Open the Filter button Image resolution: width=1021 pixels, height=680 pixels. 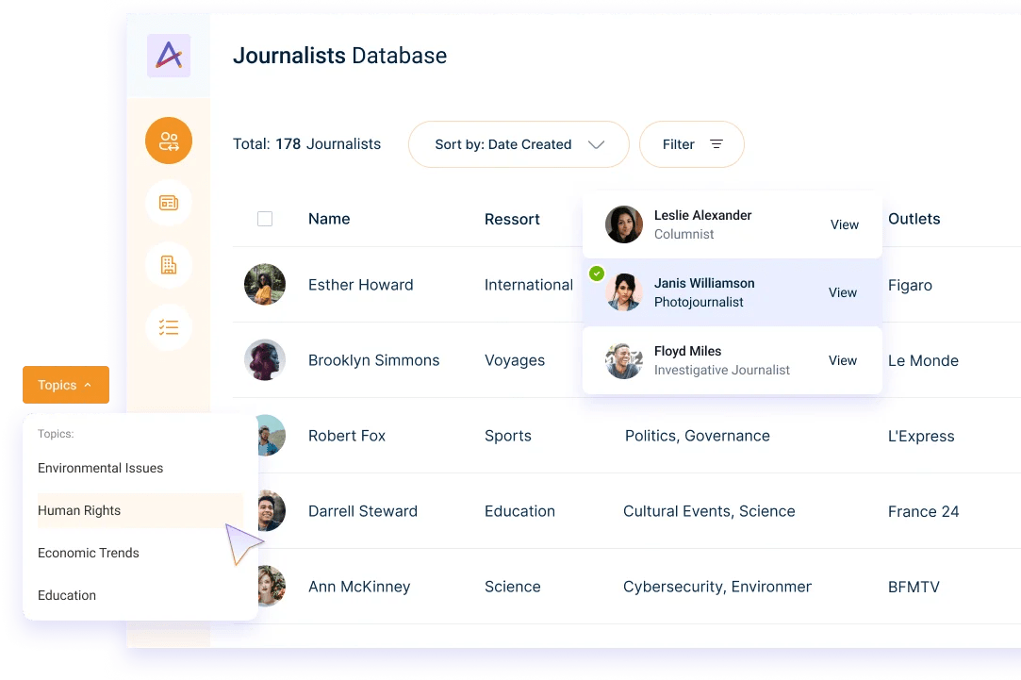pos(691,144)
